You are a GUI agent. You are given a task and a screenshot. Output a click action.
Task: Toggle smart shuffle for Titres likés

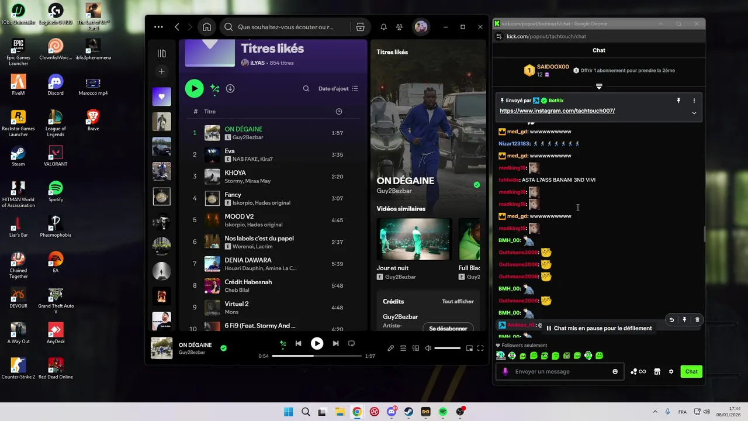(214, 88)
